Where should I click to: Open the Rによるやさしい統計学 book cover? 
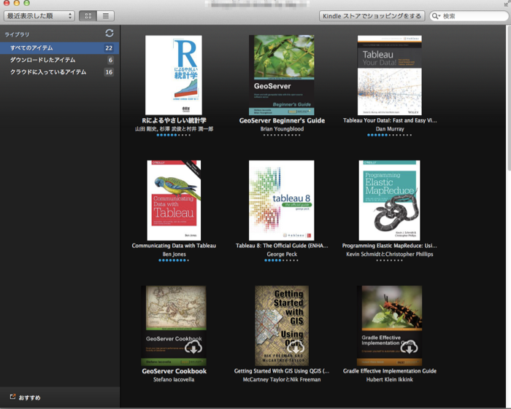pyautogui.click(x=174, y=75)
